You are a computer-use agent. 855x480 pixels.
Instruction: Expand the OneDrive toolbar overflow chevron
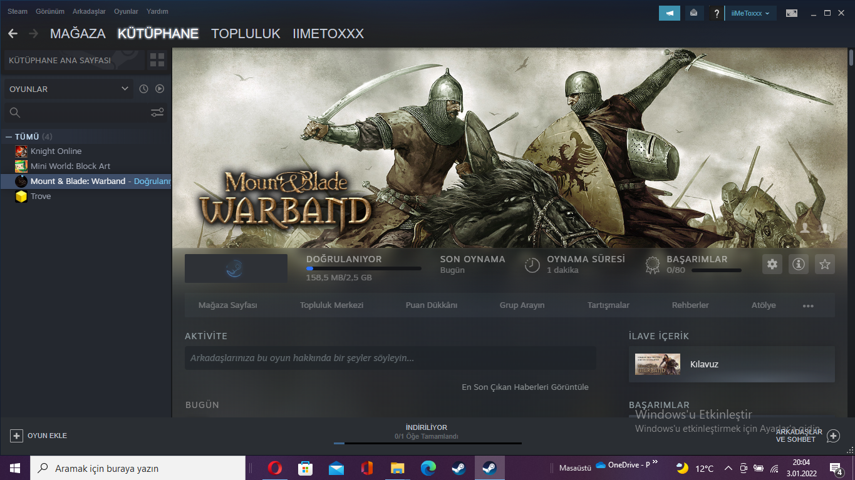[x=655, y=462]
